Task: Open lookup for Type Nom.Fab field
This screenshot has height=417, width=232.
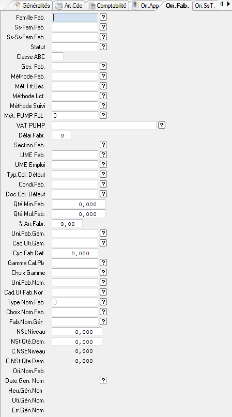Action: point(103,302)
